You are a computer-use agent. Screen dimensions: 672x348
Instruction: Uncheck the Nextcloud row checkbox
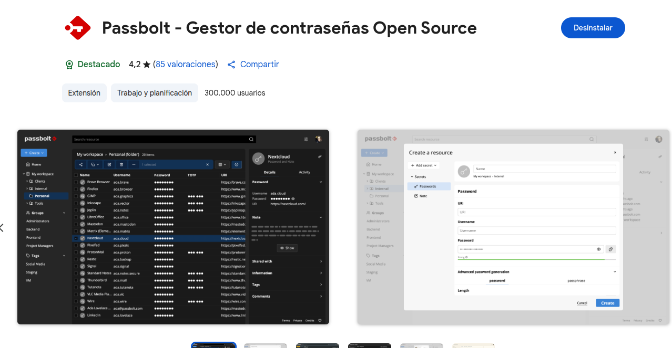pyautogui.click(x=76, y=238)
